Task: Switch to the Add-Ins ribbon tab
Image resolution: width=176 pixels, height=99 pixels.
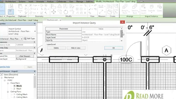Action: tap(89, 2)
